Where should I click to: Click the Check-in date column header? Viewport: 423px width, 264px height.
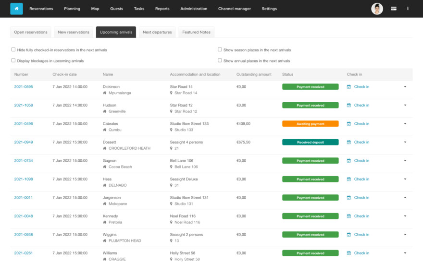64,74
